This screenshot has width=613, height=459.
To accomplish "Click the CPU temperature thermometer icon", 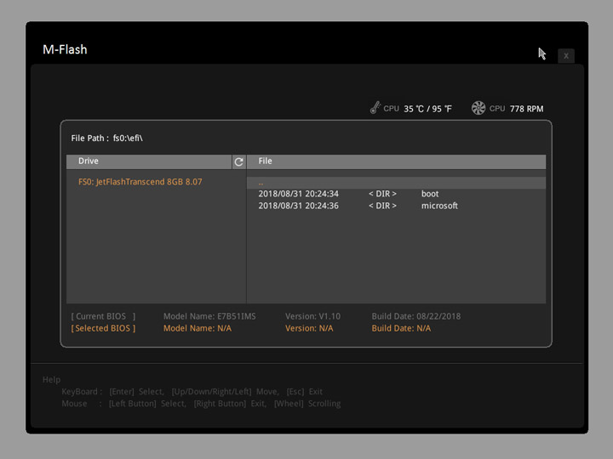I will [x=375, y=108].
